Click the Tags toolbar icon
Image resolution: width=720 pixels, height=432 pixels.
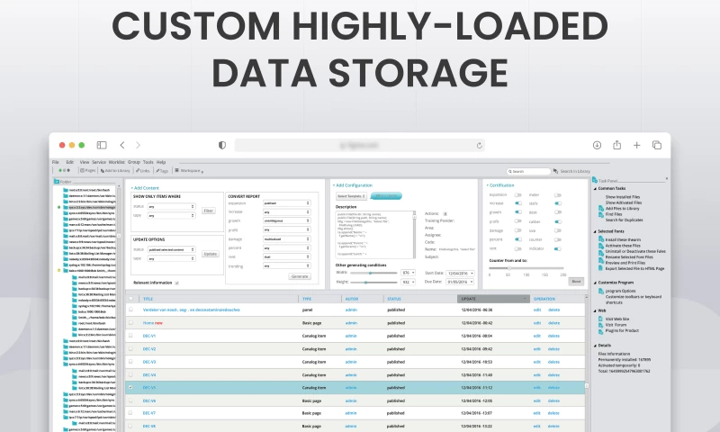[157, 170]
